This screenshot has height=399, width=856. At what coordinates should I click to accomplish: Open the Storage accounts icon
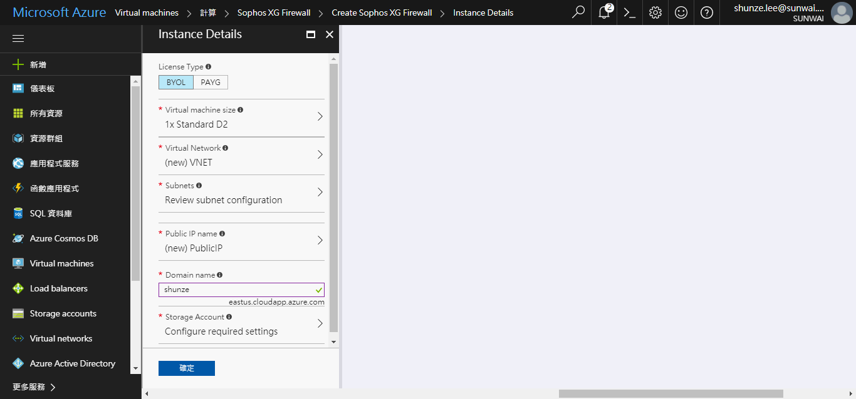[x=18, y=313]
